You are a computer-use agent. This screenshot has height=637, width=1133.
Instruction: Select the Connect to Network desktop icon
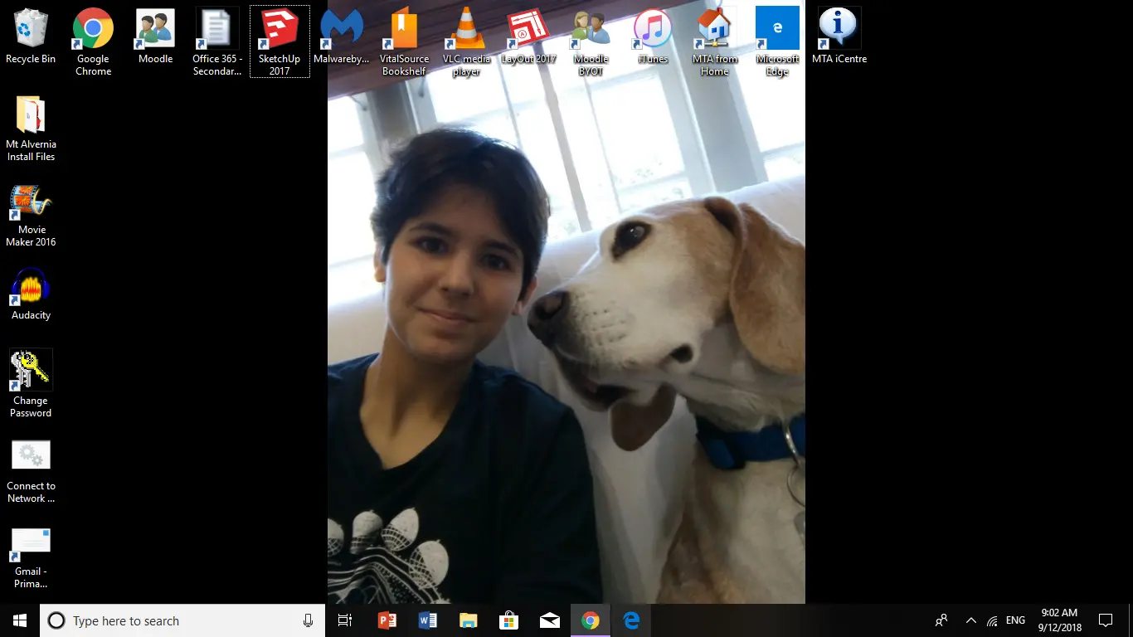pos(31,470)
